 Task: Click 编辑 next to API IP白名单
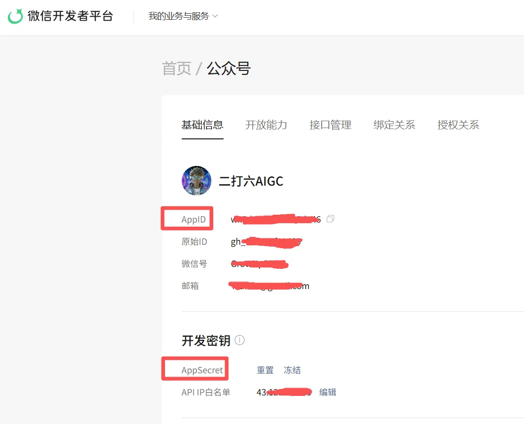click(327, 392)
